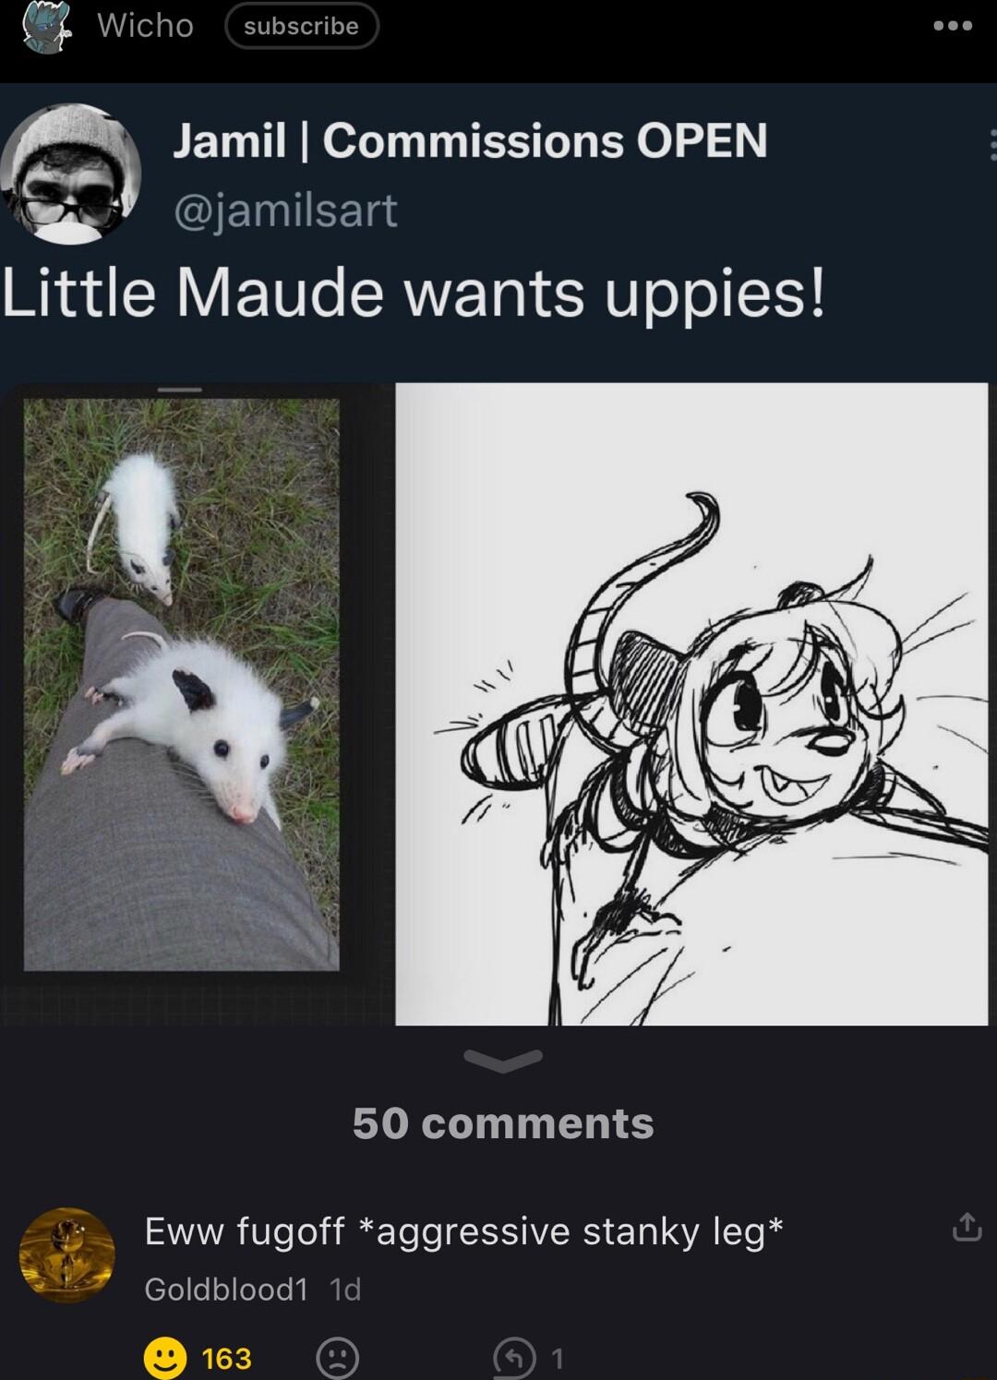Open Jamil Commissions OPEN display name
The width and height of the screenshot is (997, 1380).
[x=470, y=140]
